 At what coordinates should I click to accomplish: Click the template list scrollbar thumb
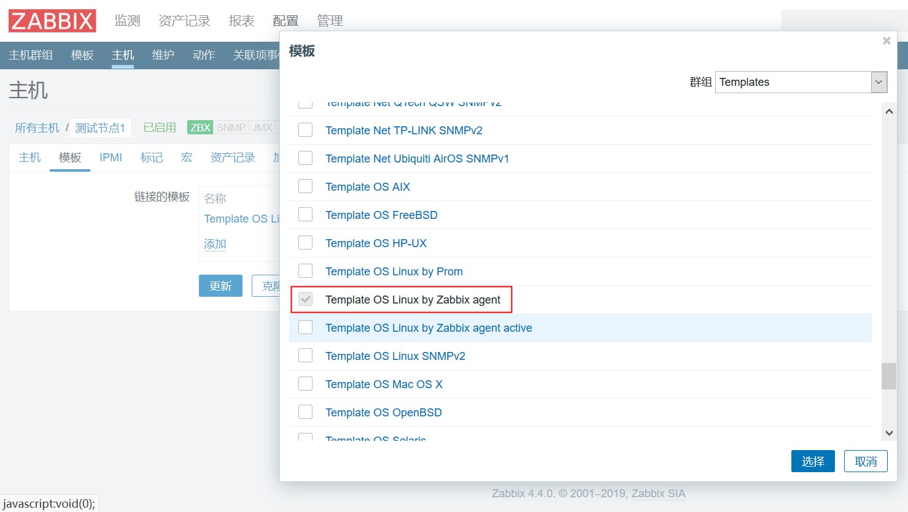coord(889,376)
